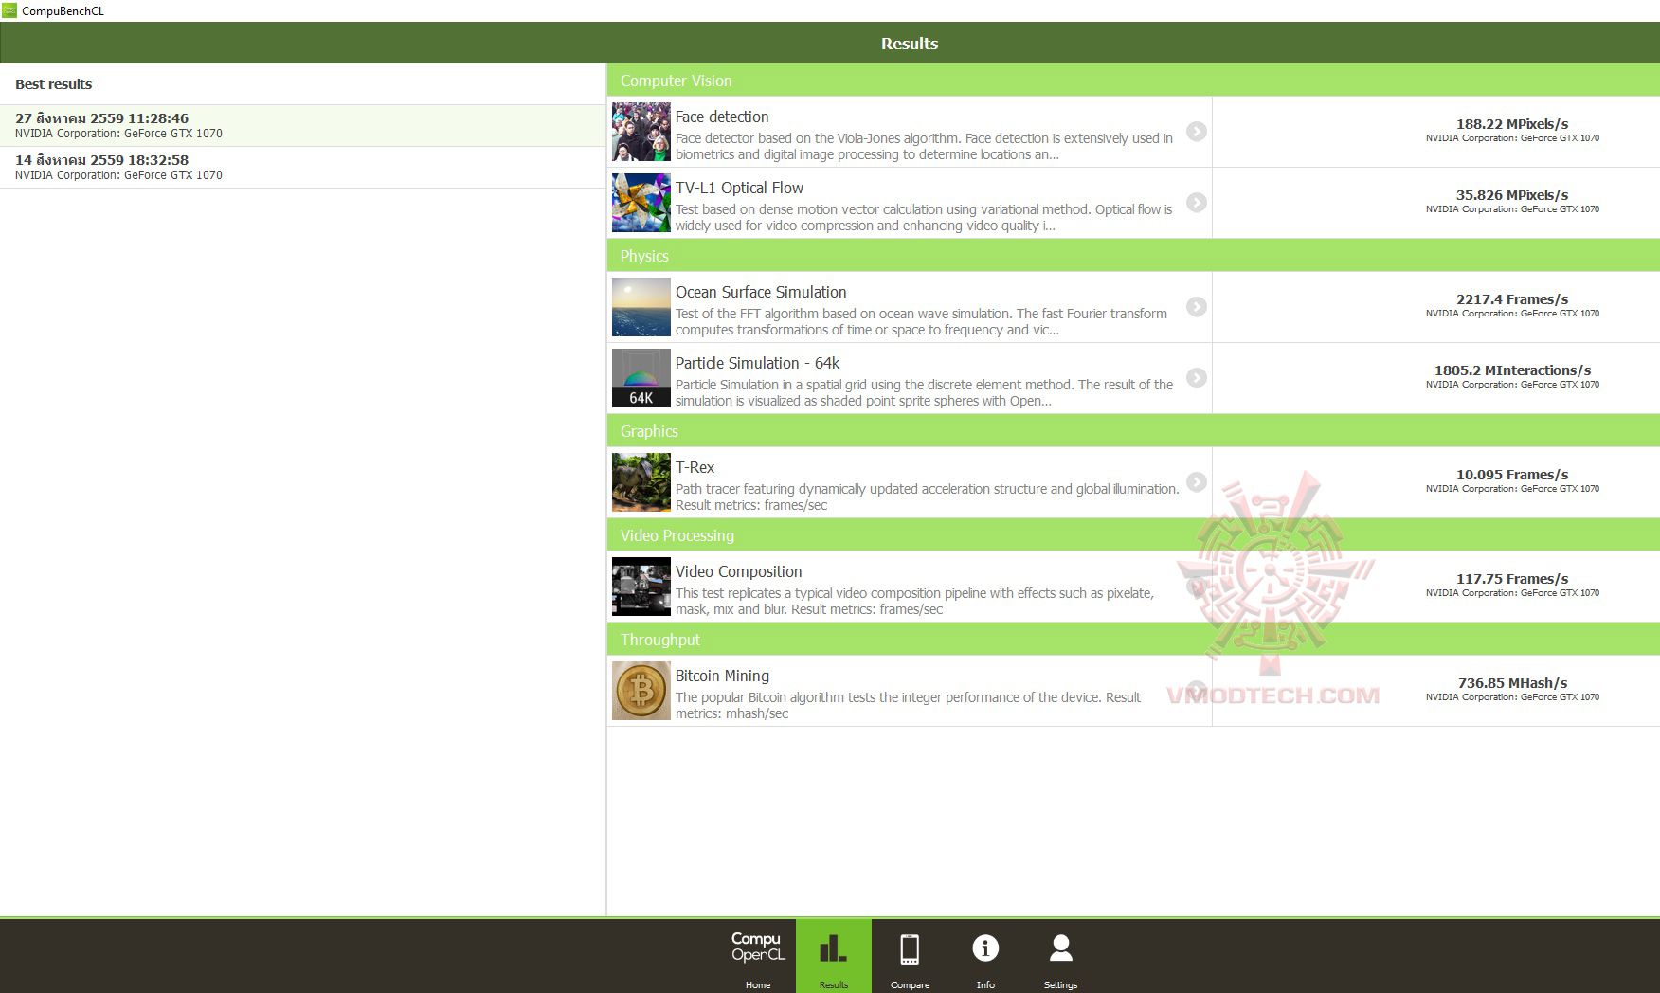Open the Home tab icon
Image resolution: width=1660 pixels, height=993 pixels.
pyautogui.click(x=757, y=948)
